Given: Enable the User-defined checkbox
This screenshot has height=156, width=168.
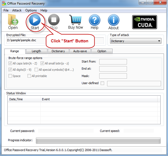Looking at the screenshot, I should tap(102, 83).
